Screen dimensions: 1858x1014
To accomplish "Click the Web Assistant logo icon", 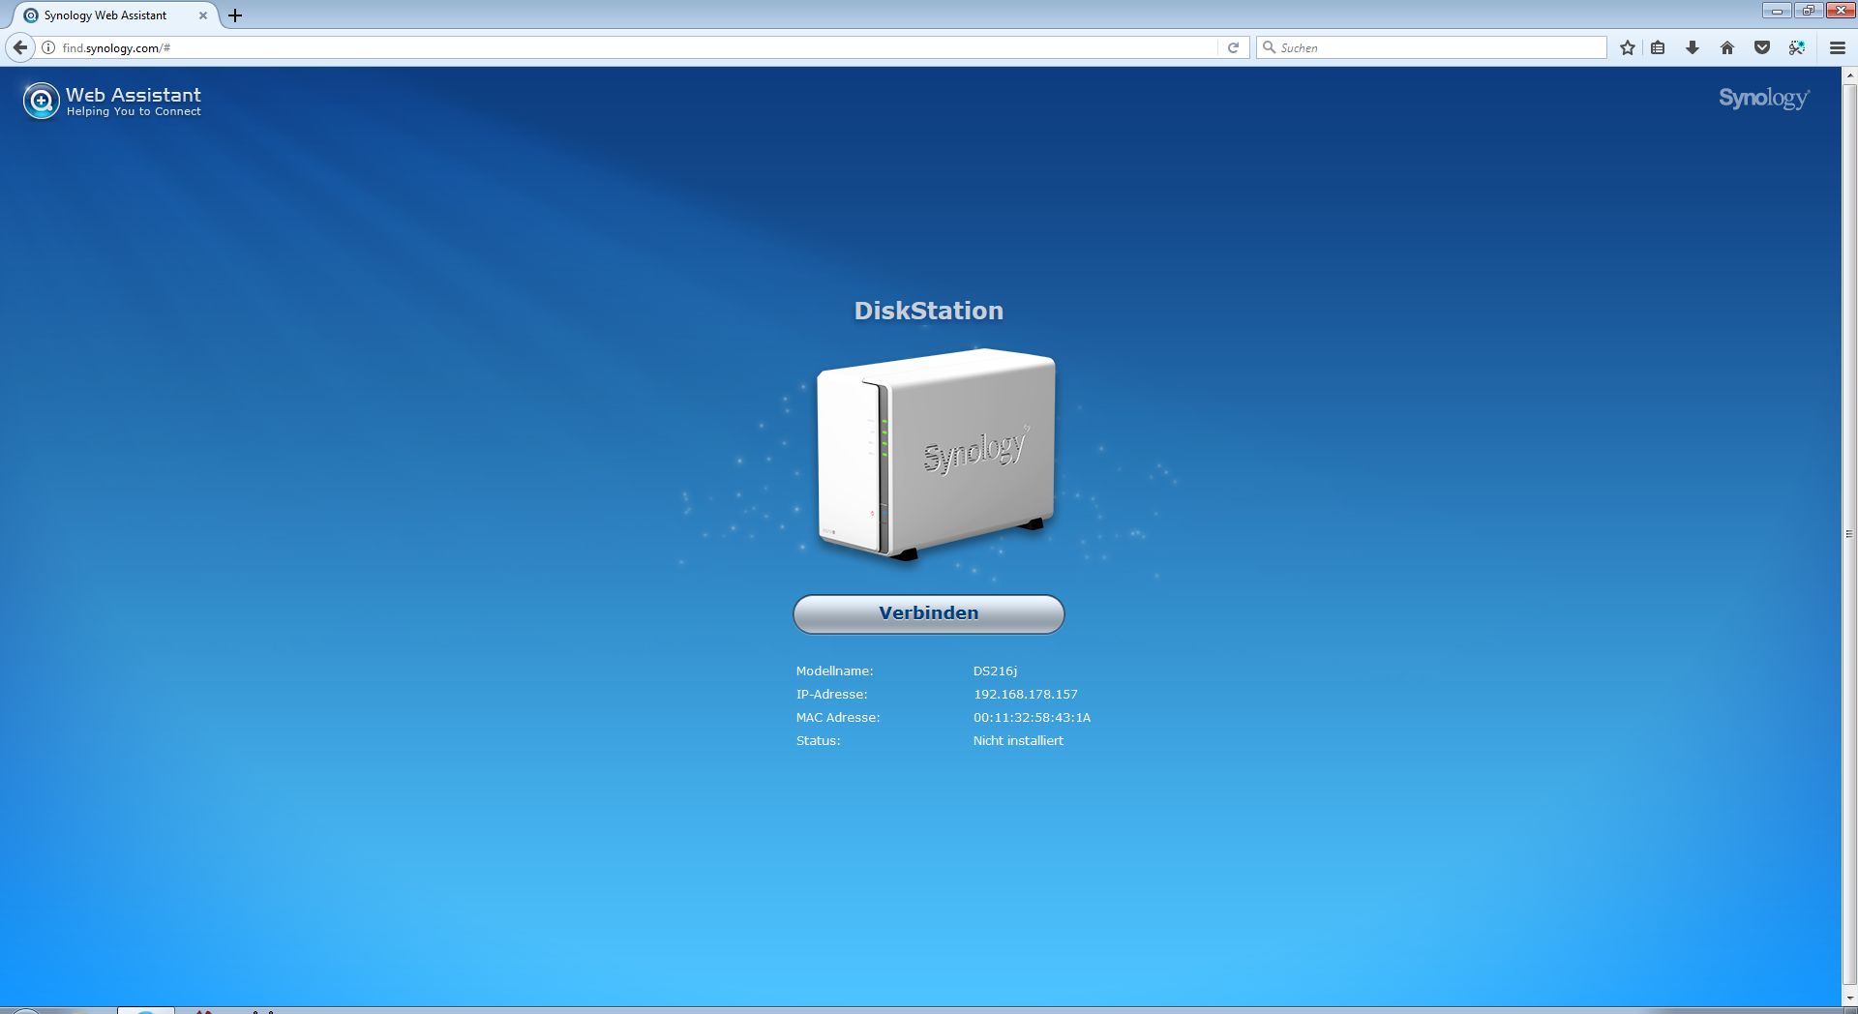I will [41, 101].
